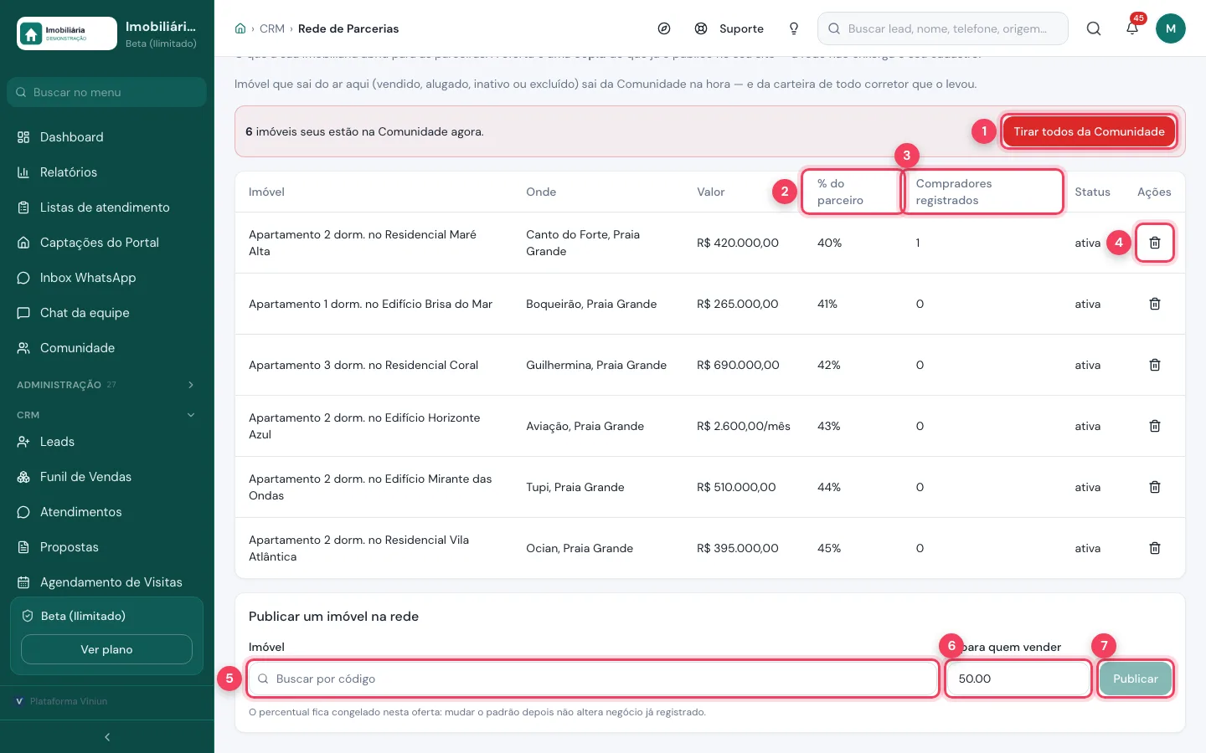Screen dimensions: 1206x753
Task: Open Listas de atendimento
Action: pos(106,207)
